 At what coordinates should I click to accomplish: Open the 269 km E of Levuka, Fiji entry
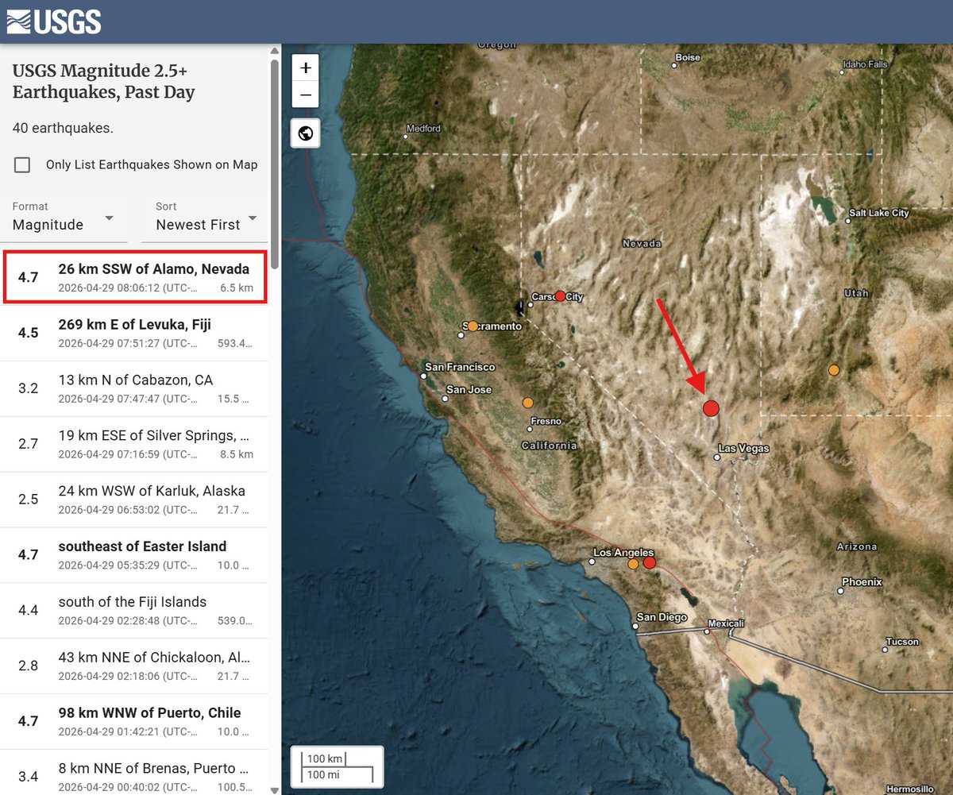pos(134,333)
